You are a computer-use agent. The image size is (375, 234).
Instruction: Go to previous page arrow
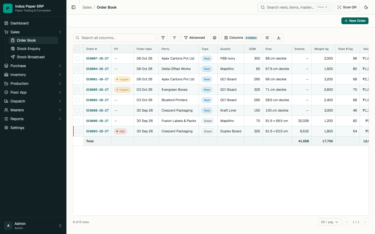click(x=347, y=222)
